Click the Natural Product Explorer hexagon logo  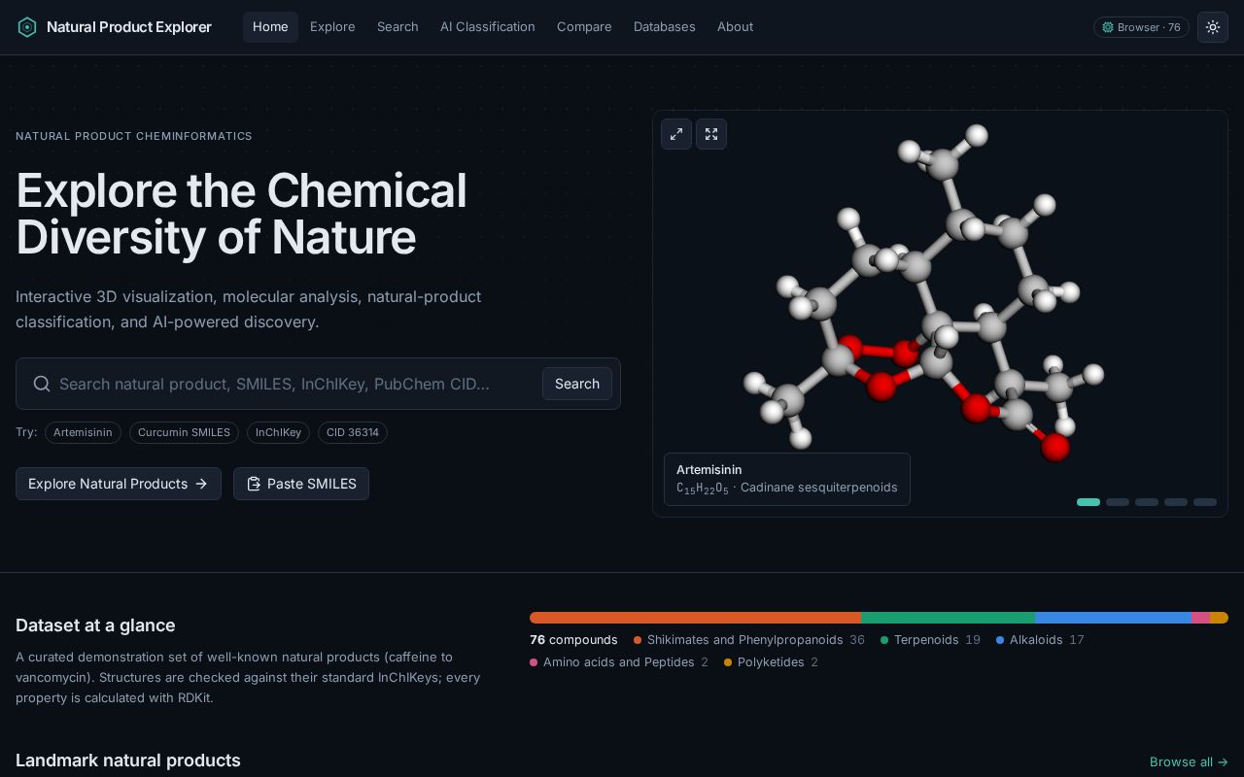(27, 27)
